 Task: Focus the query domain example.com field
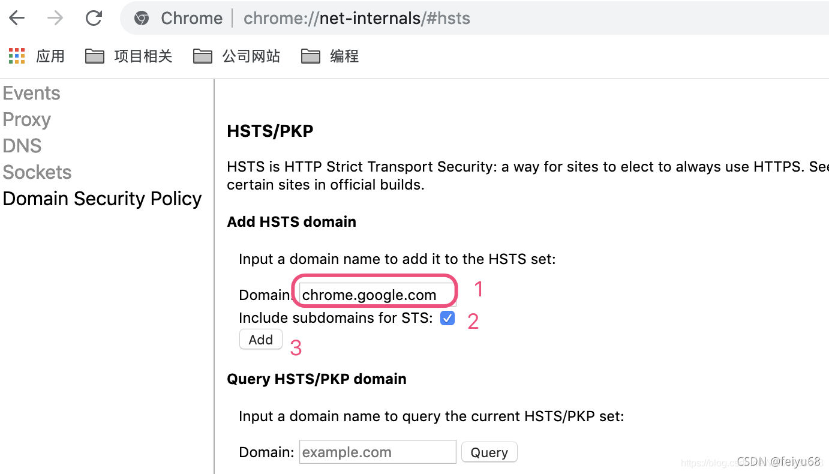pos(378,452)
